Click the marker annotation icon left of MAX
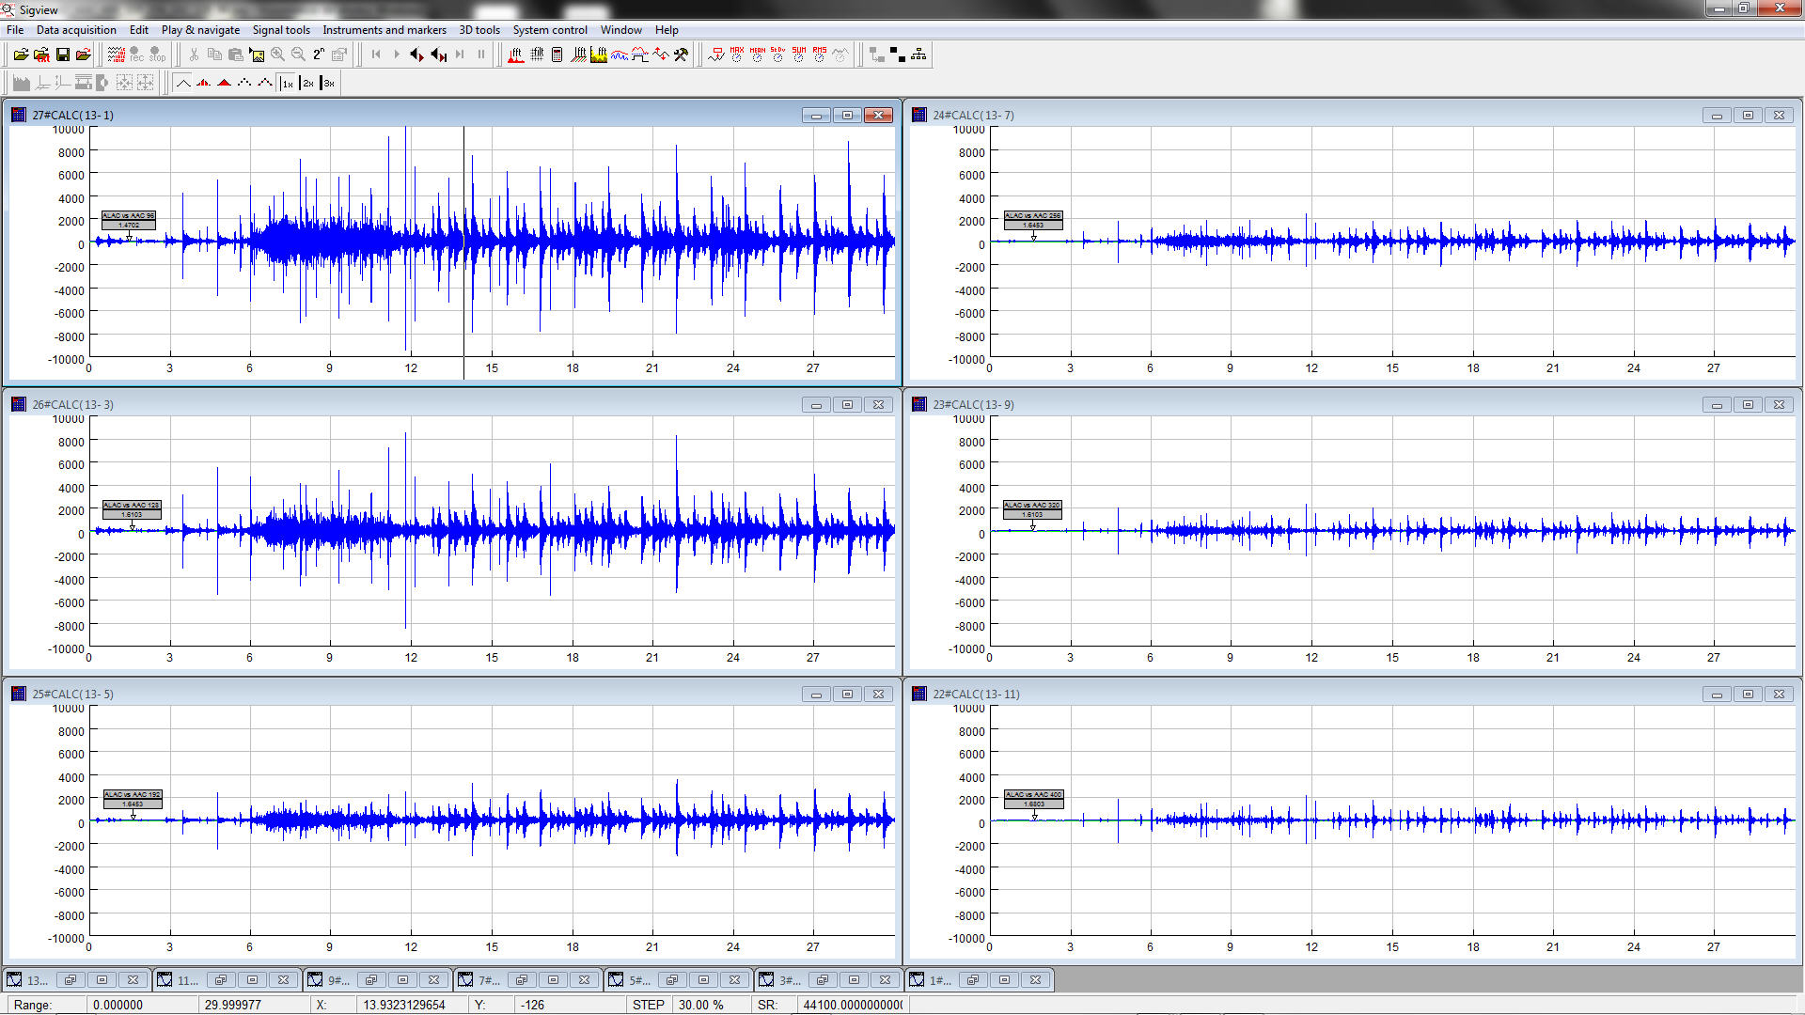1805x1015 pixels. [x=716, y=55]
